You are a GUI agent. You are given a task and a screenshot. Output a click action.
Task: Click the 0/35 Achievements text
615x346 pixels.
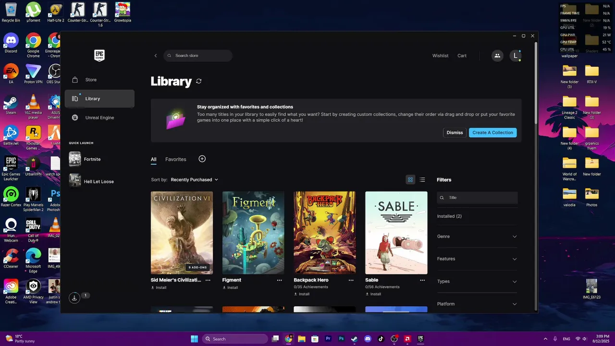(311, 287)
